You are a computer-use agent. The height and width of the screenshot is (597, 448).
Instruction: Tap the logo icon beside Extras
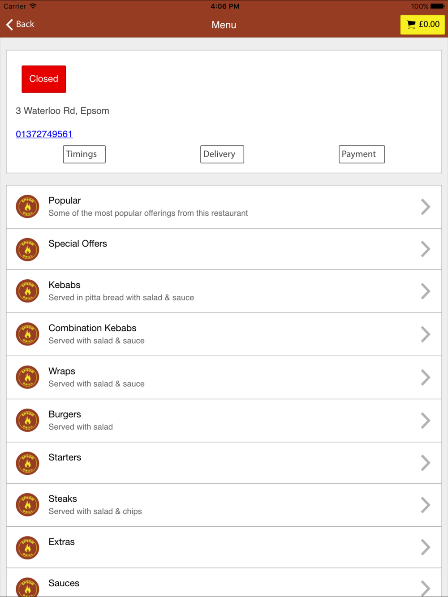(27, 548)
